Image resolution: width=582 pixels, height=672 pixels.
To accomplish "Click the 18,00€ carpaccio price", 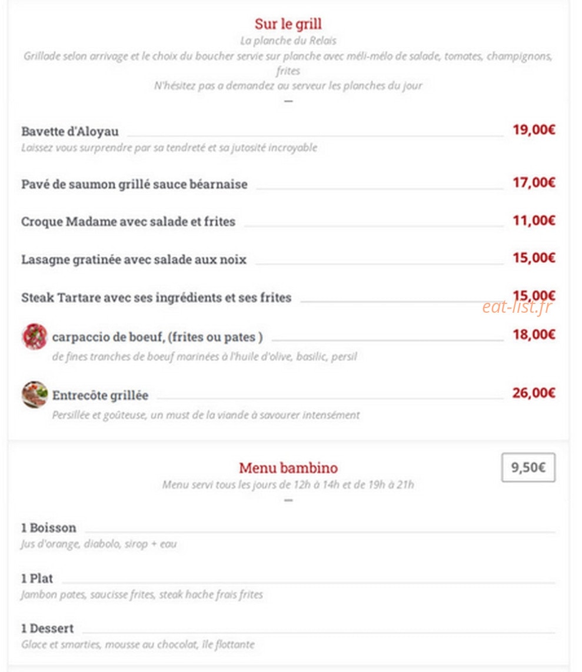I will pyautogui.click(x=534, y=335).
